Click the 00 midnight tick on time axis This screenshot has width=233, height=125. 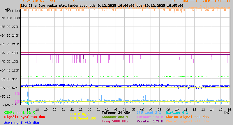tap(90, 109)
